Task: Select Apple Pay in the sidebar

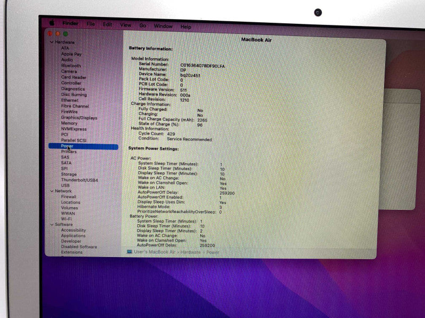Action: click(x=71, y=54)
